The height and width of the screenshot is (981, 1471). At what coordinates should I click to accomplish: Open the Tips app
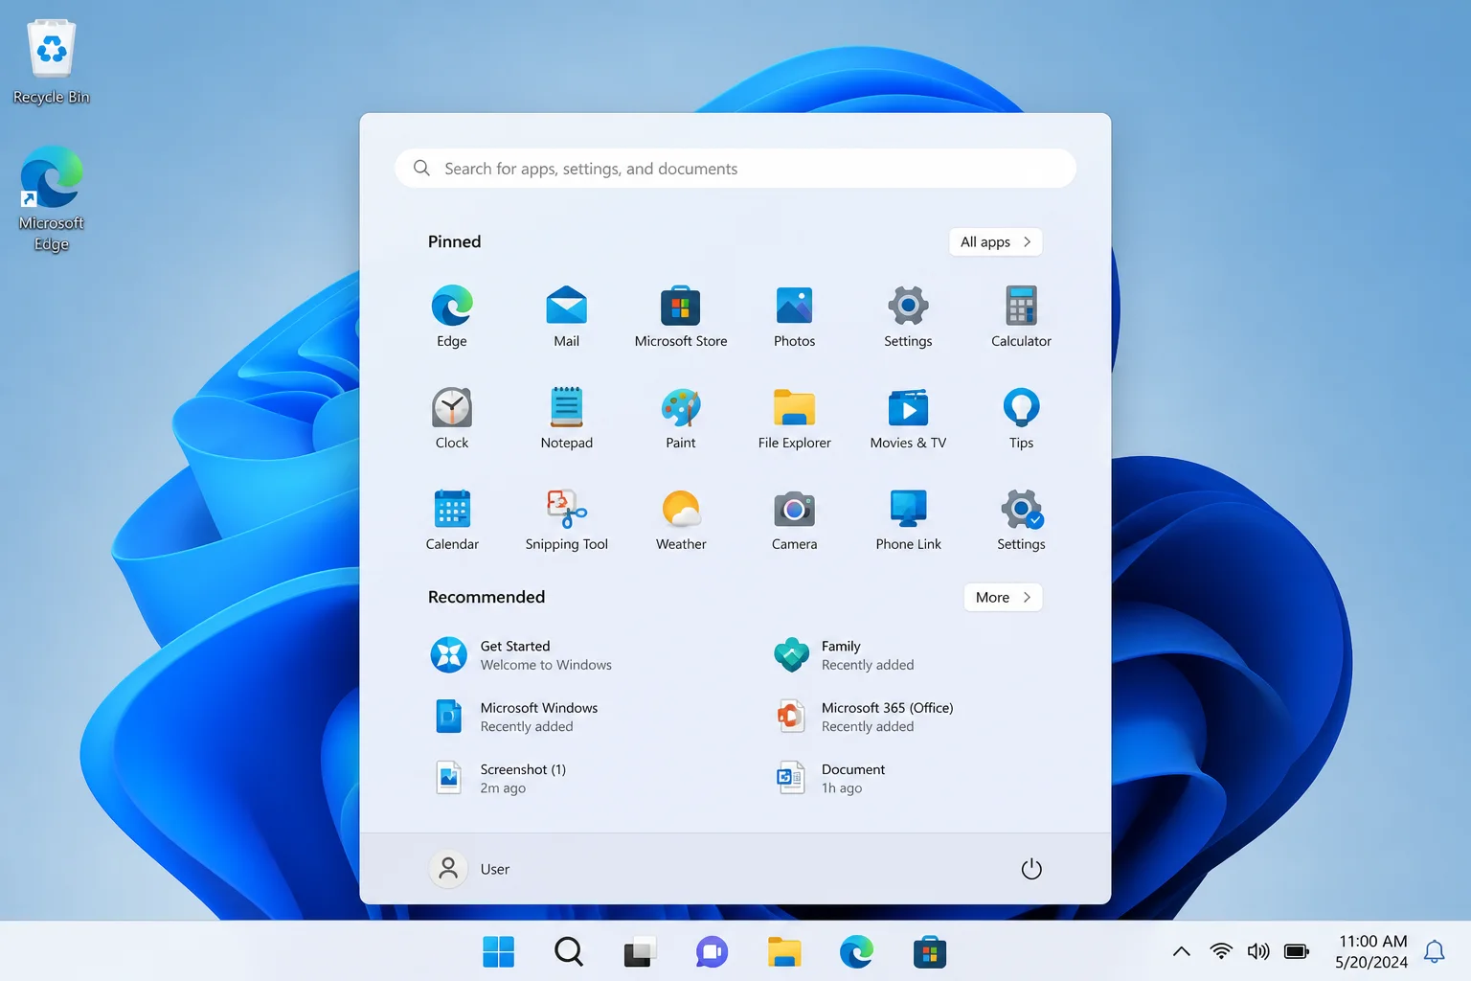1021,419
